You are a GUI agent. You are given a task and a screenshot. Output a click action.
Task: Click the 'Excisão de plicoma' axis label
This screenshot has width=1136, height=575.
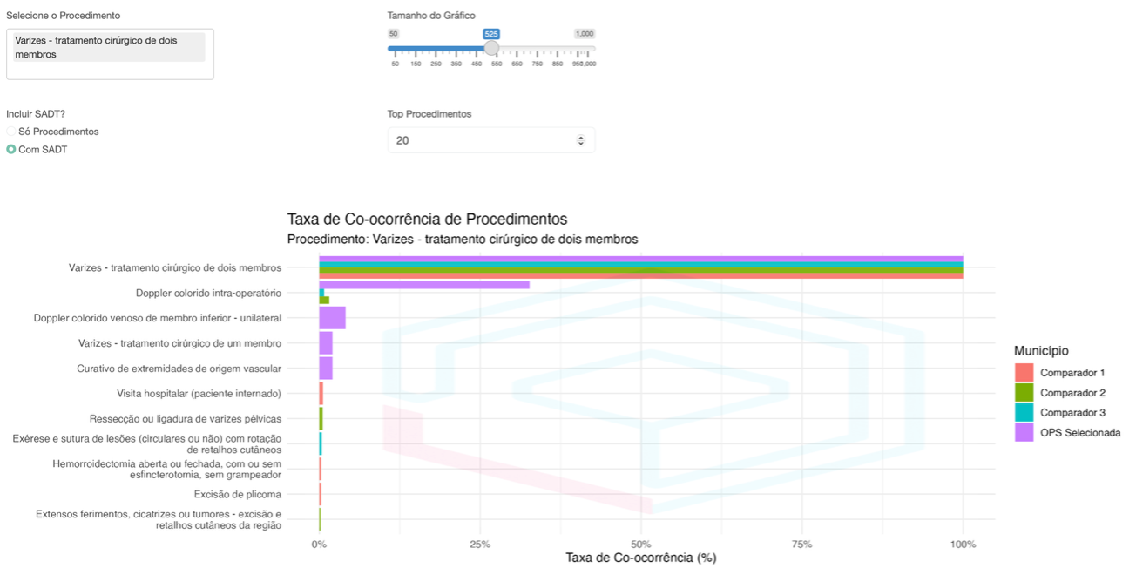pyautogui.click(x=237, y=495)
